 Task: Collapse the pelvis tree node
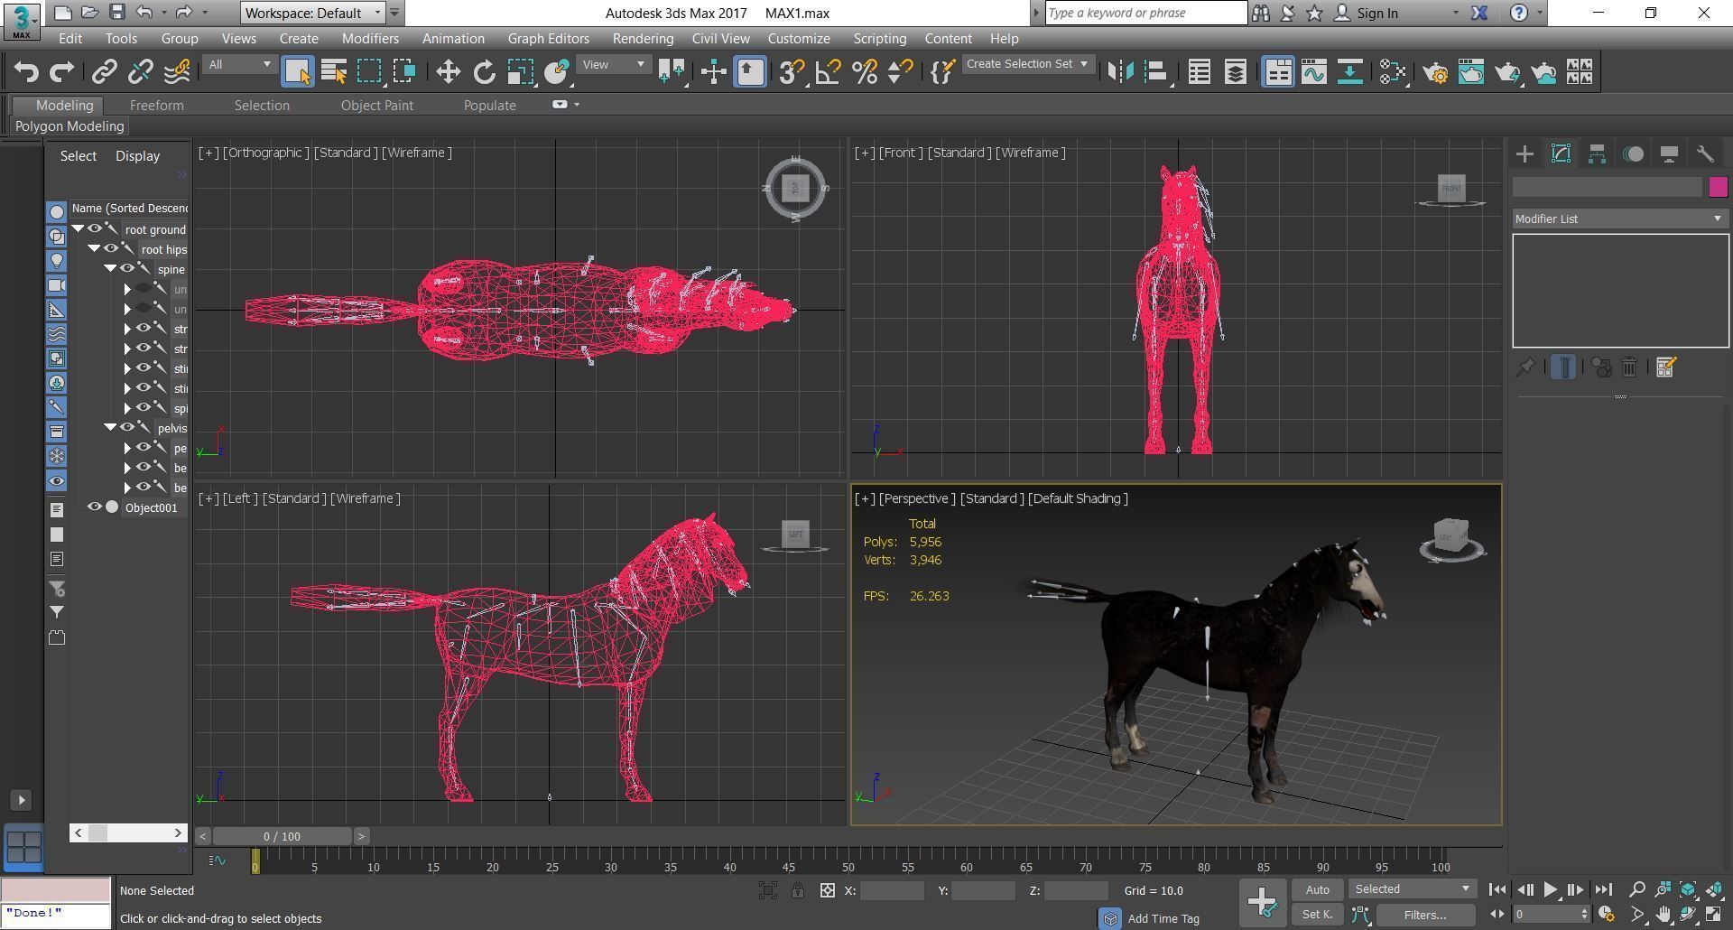pos(110,428)
